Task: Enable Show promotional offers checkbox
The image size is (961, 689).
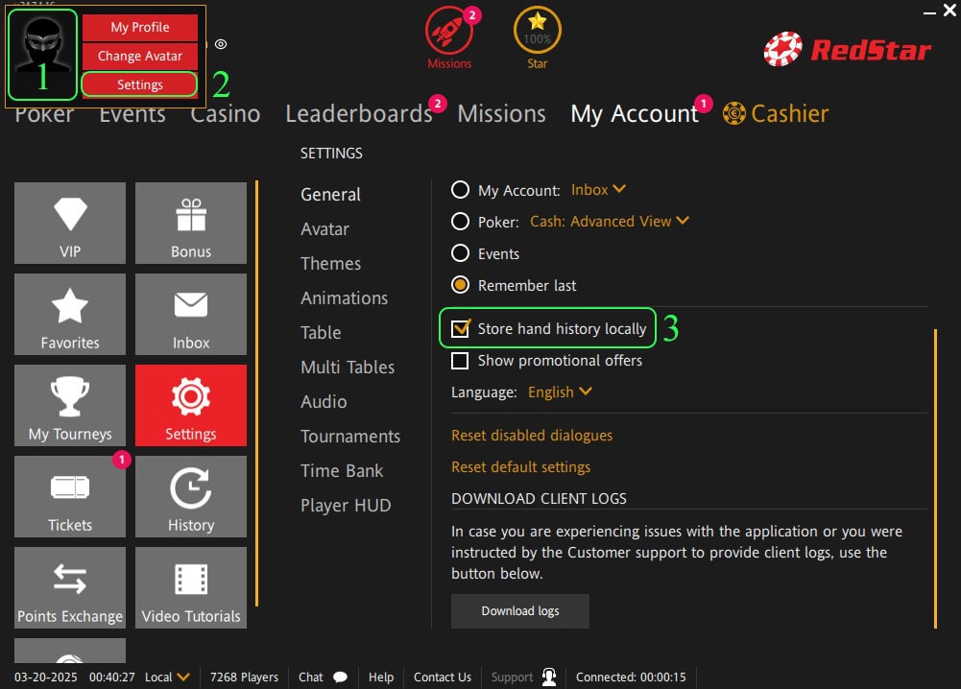Action: (x=460, y=360)
